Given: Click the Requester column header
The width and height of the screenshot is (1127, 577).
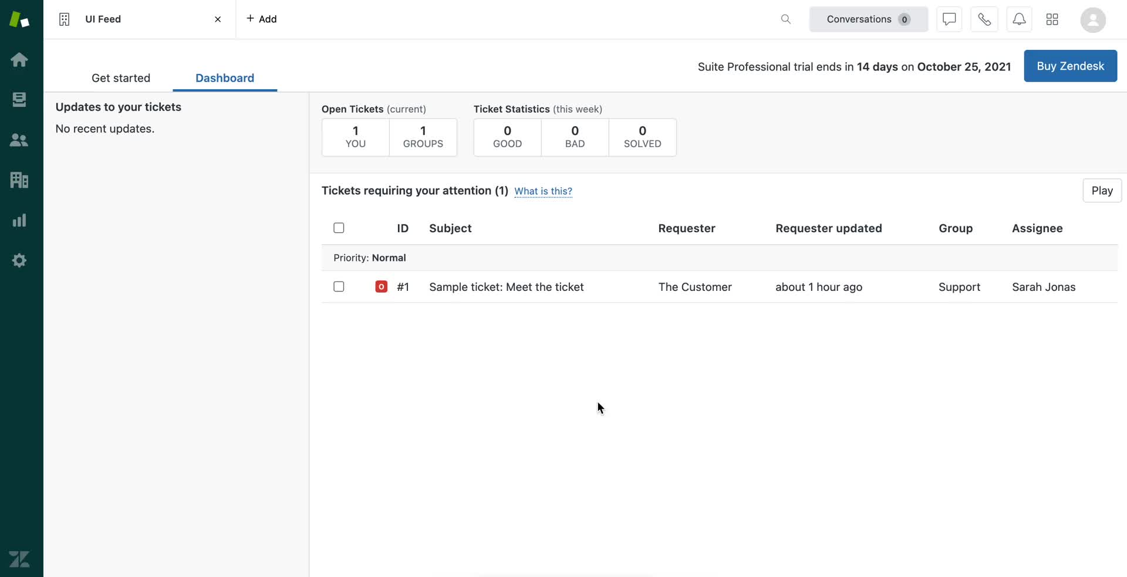Looking at the screenshot, I should pyautogui.click(x=687, y=228).
